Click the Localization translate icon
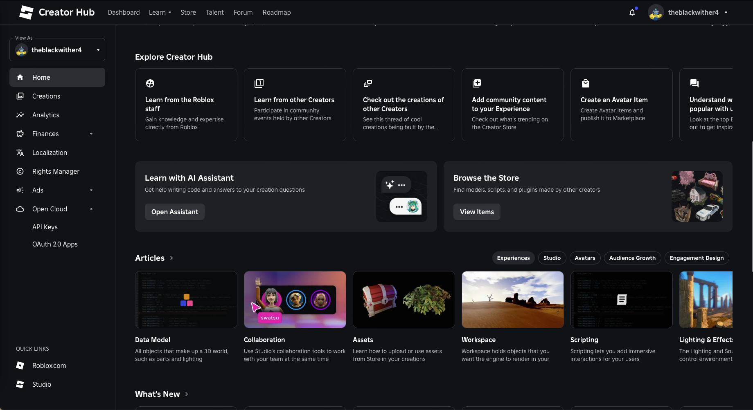Viewport: 753px width, 410px height. click(x=20, y=152)
